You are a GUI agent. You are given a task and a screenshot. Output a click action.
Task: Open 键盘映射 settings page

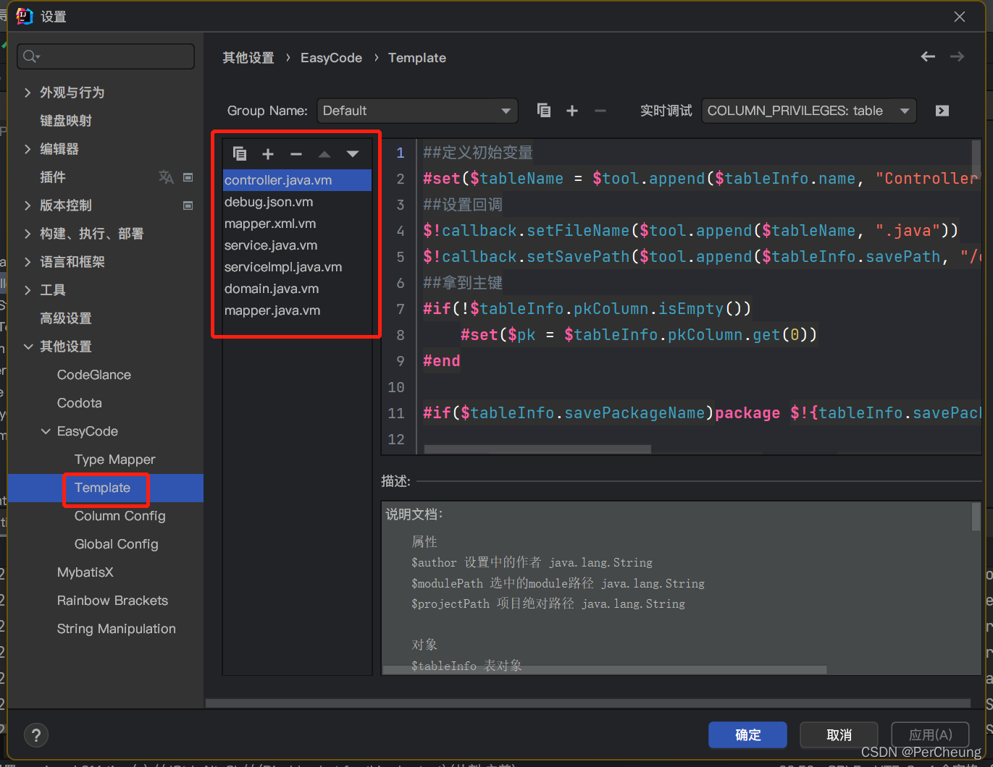[x=66, y=121]
